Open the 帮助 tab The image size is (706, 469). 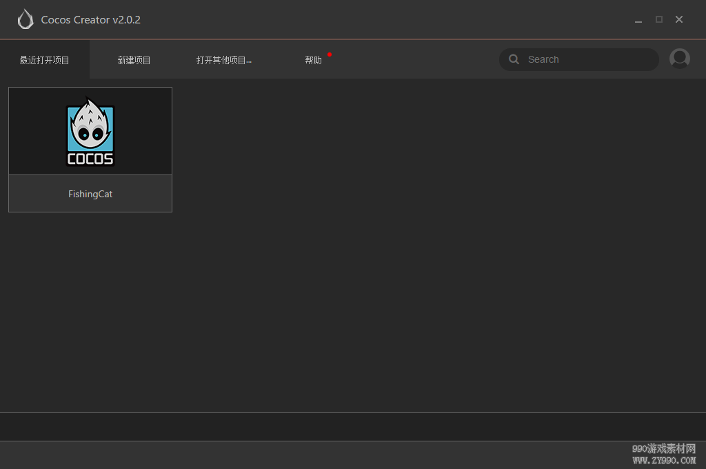click(x=314, y=60)
